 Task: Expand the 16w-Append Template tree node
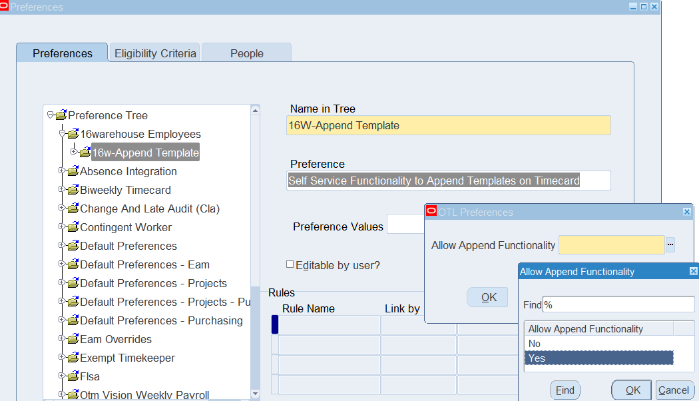pos(73,152)
